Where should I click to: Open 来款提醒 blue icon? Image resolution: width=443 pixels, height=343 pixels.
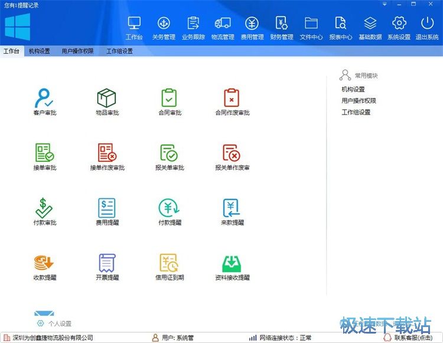[x=232, y=208]
